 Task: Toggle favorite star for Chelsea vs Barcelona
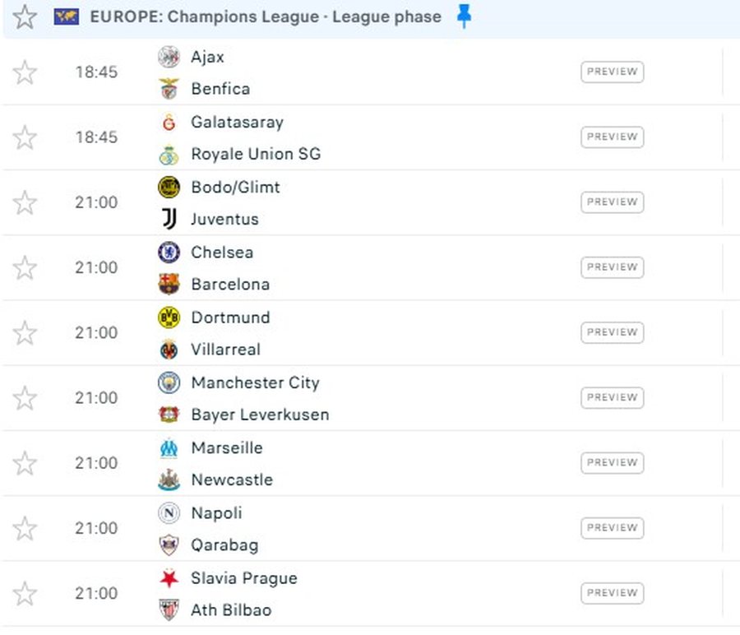(x=25, y=267)
